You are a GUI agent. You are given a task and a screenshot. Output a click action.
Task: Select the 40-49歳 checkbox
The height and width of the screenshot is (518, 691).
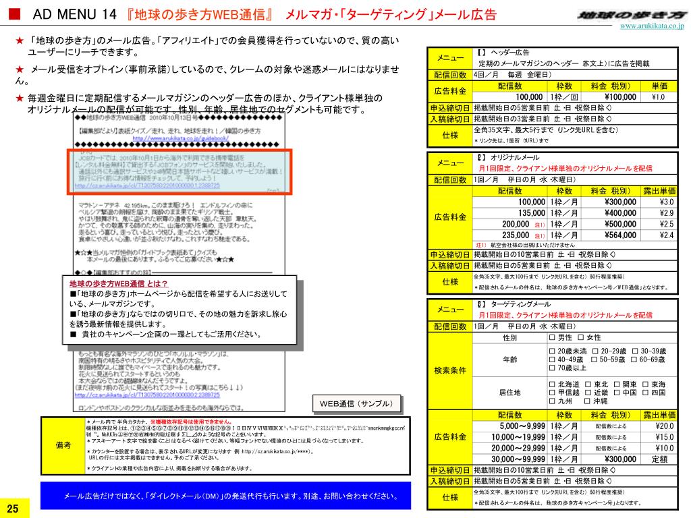[552, 359]
